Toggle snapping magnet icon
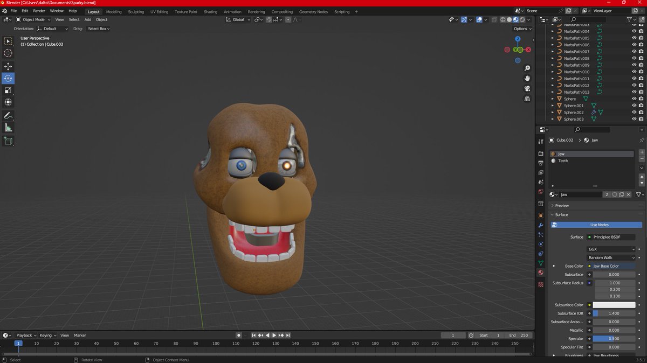 click(269, 19)
